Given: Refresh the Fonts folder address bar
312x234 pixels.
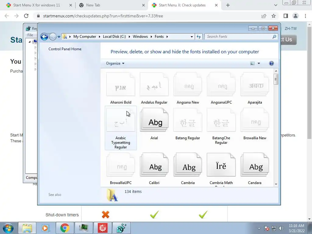Looking at the screenshot, I should [199, 37].
